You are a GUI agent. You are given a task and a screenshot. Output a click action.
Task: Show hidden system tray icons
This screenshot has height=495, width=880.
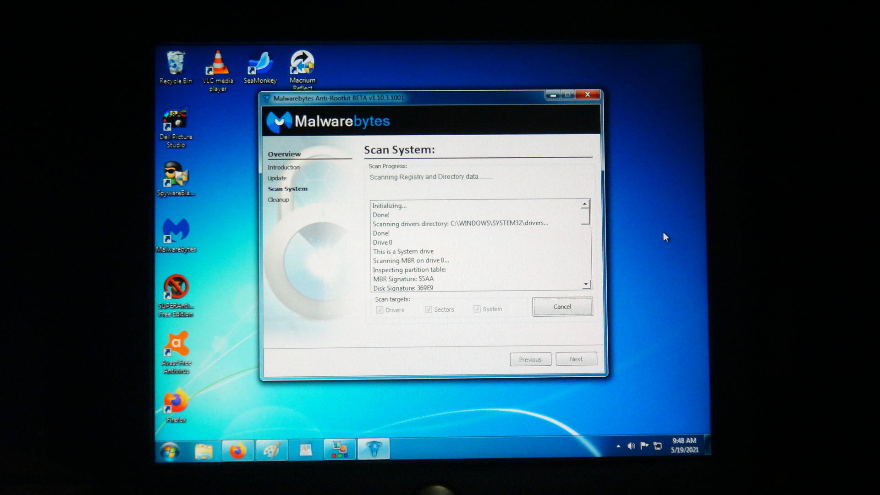click(x=618, y=446)
